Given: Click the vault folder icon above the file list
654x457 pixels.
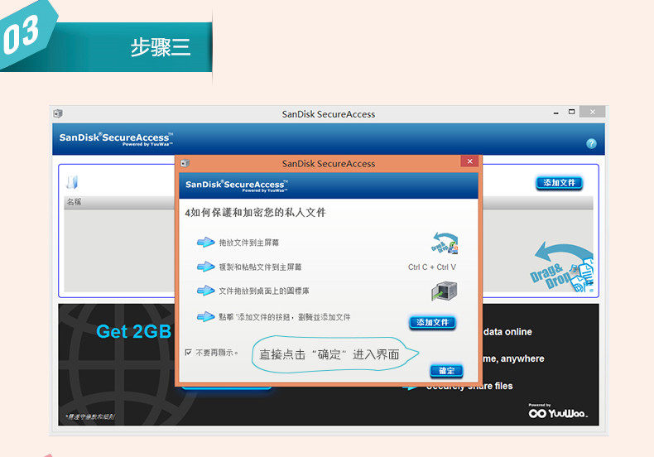Looking at the screenshot, I should point(72,182).
